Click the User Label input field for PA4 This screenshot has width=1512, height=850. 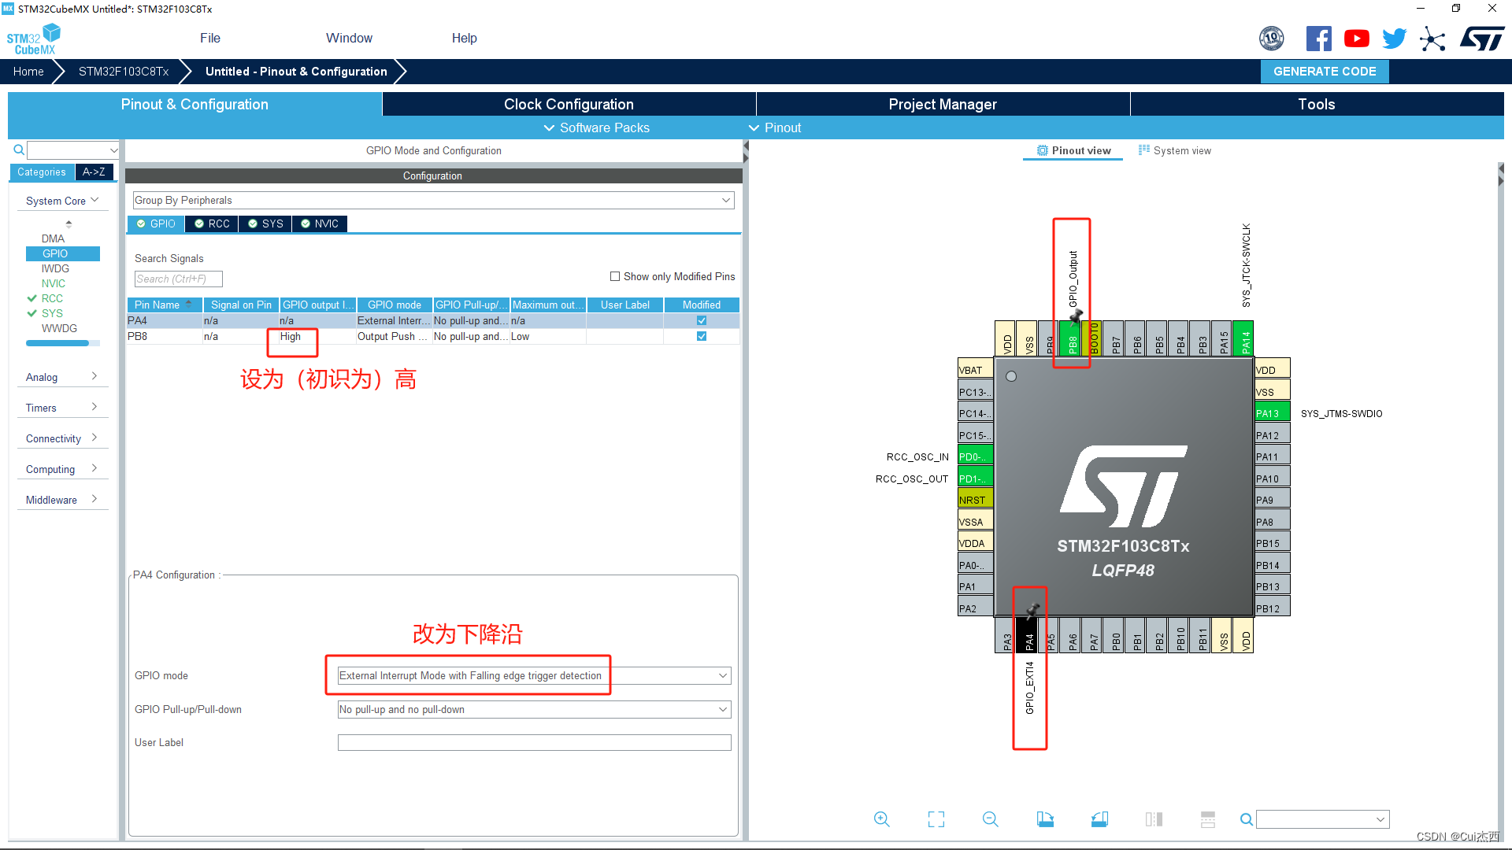pos(532,742)
